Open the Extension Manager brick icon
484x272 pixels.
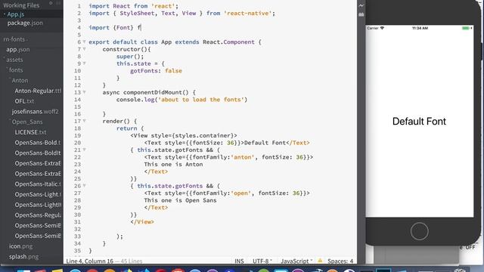coord(361,14)
